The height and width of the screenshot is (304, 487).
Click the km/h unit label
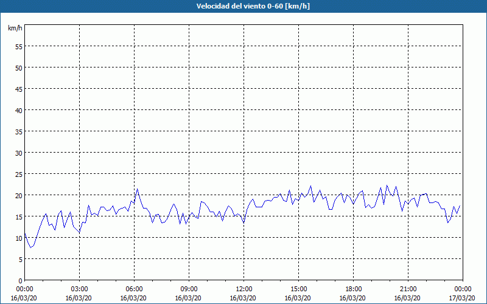click(x=15, y=29)
